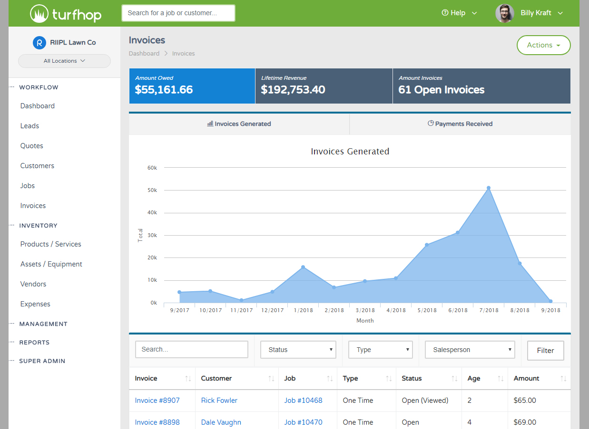Click the turfhop logo icon

39,14
